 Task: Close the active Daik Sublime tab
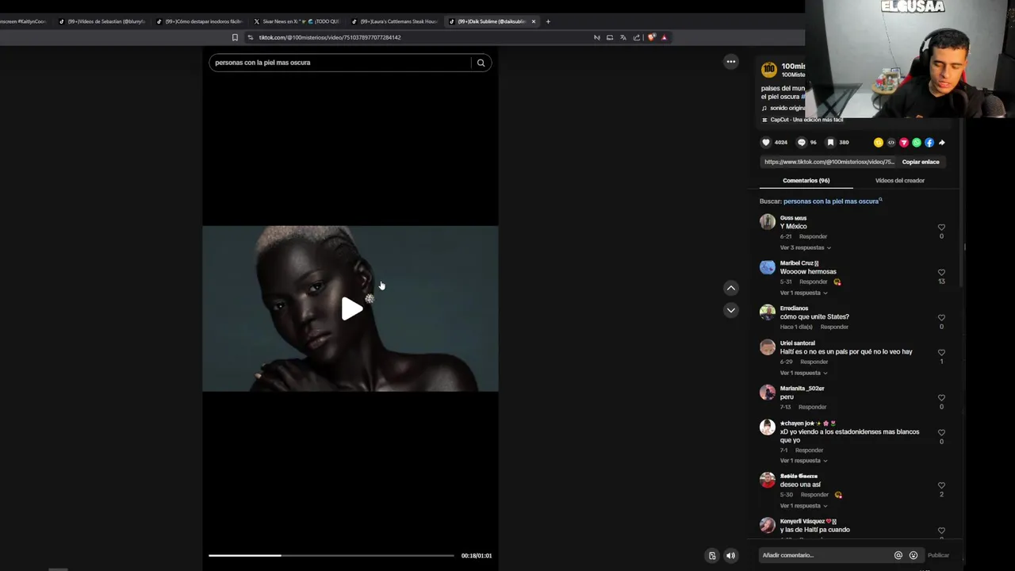(x=534, y=21)
